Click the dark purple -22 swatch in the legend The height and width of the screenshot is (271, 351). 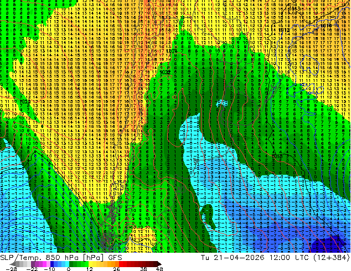(33, 264)
